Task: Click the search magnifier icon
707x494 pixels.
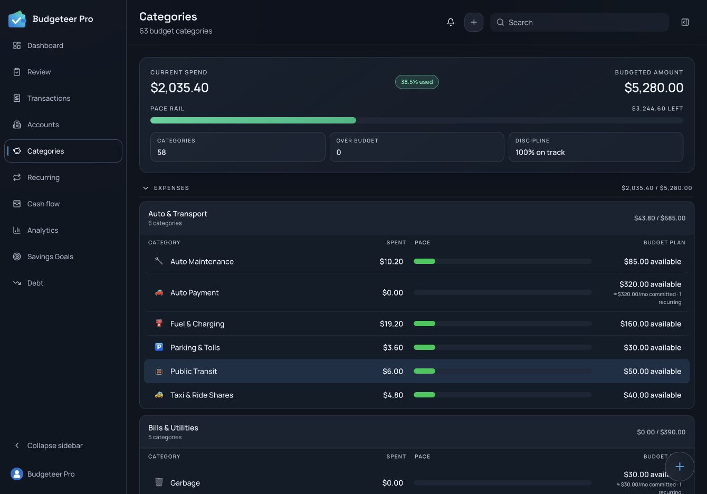Action: point(500,22)
